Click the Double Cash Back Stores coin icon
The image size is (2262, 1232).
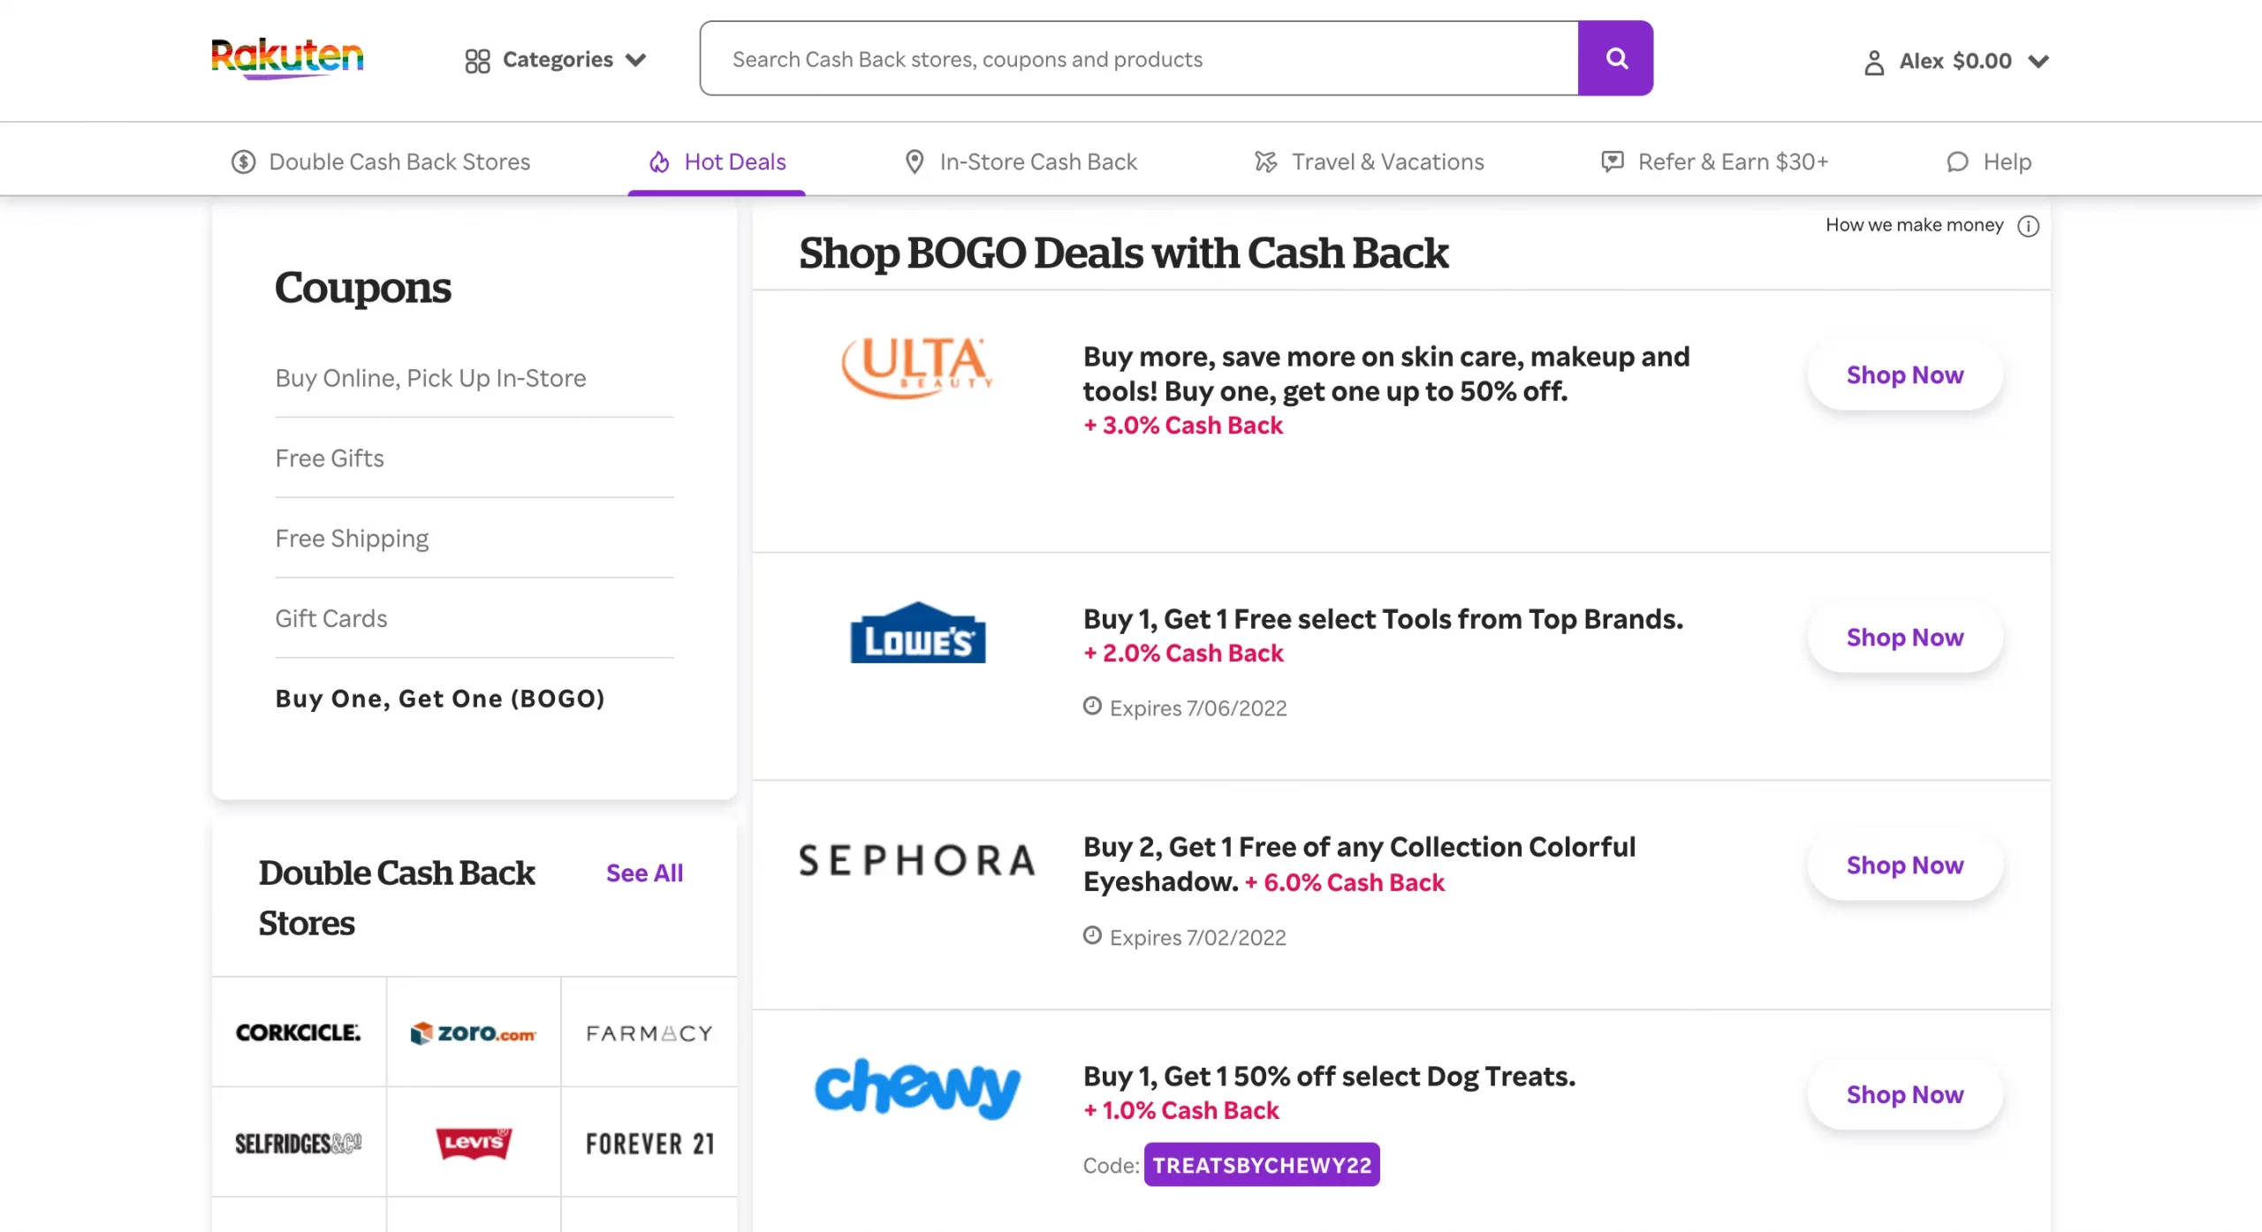(241, 161)
